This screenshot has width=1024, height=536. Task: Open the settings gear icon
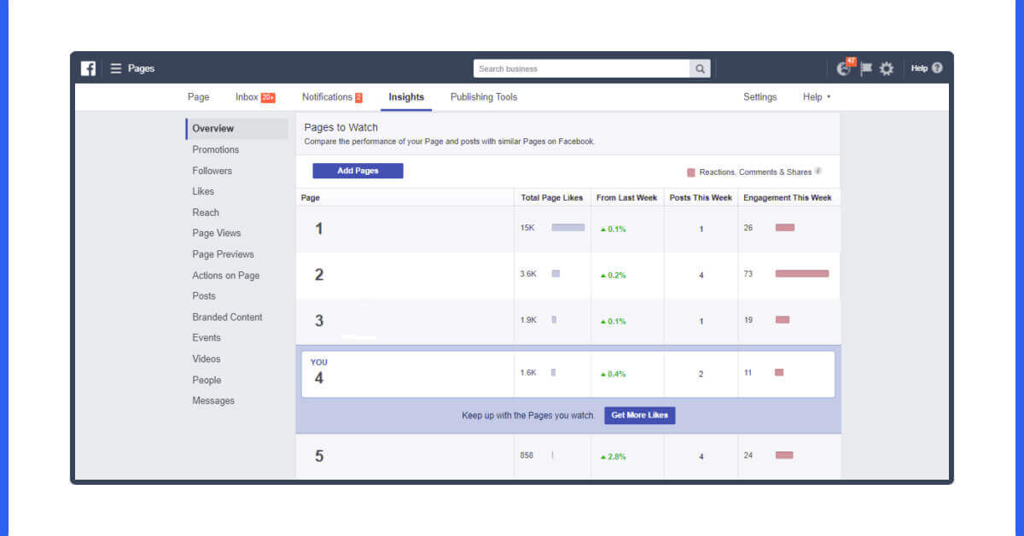887,68
